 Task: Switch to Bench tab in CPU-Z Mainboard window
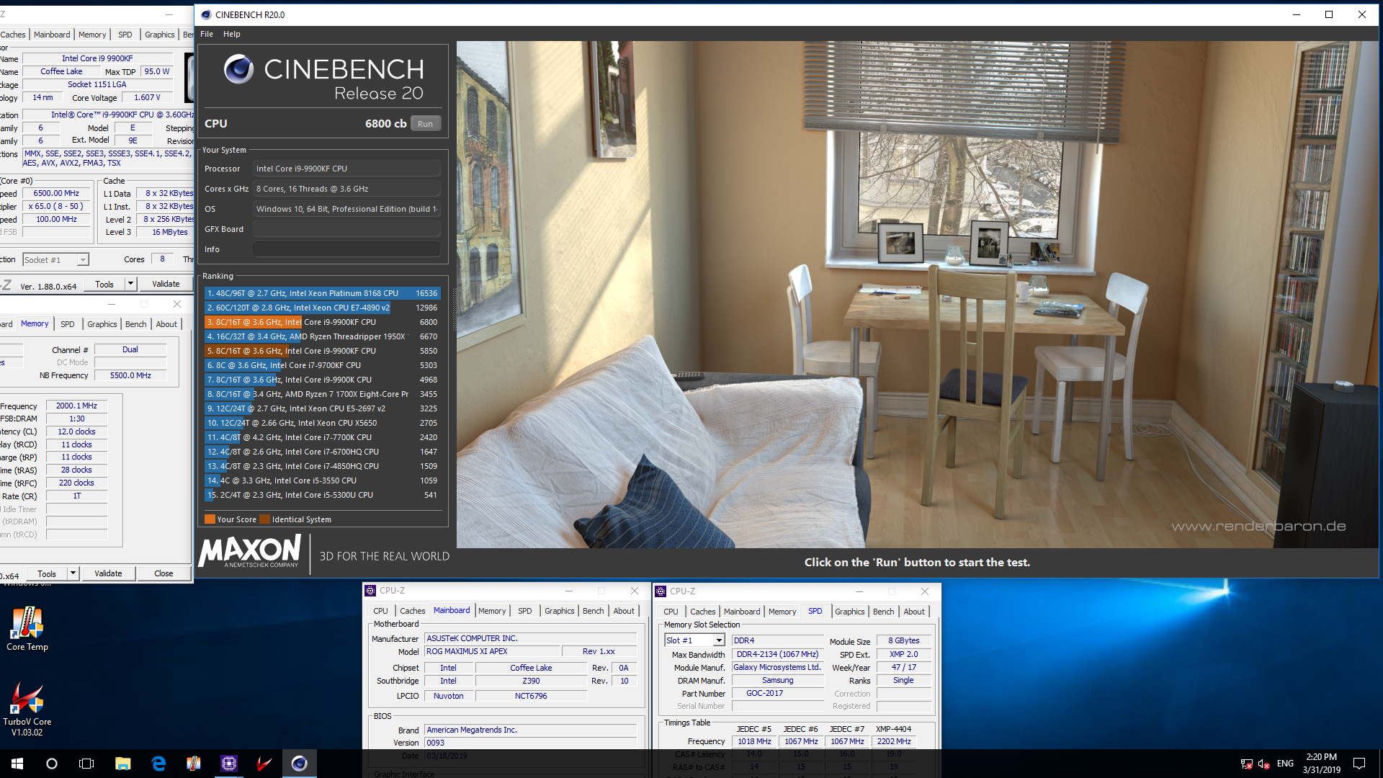coord(594,611)
